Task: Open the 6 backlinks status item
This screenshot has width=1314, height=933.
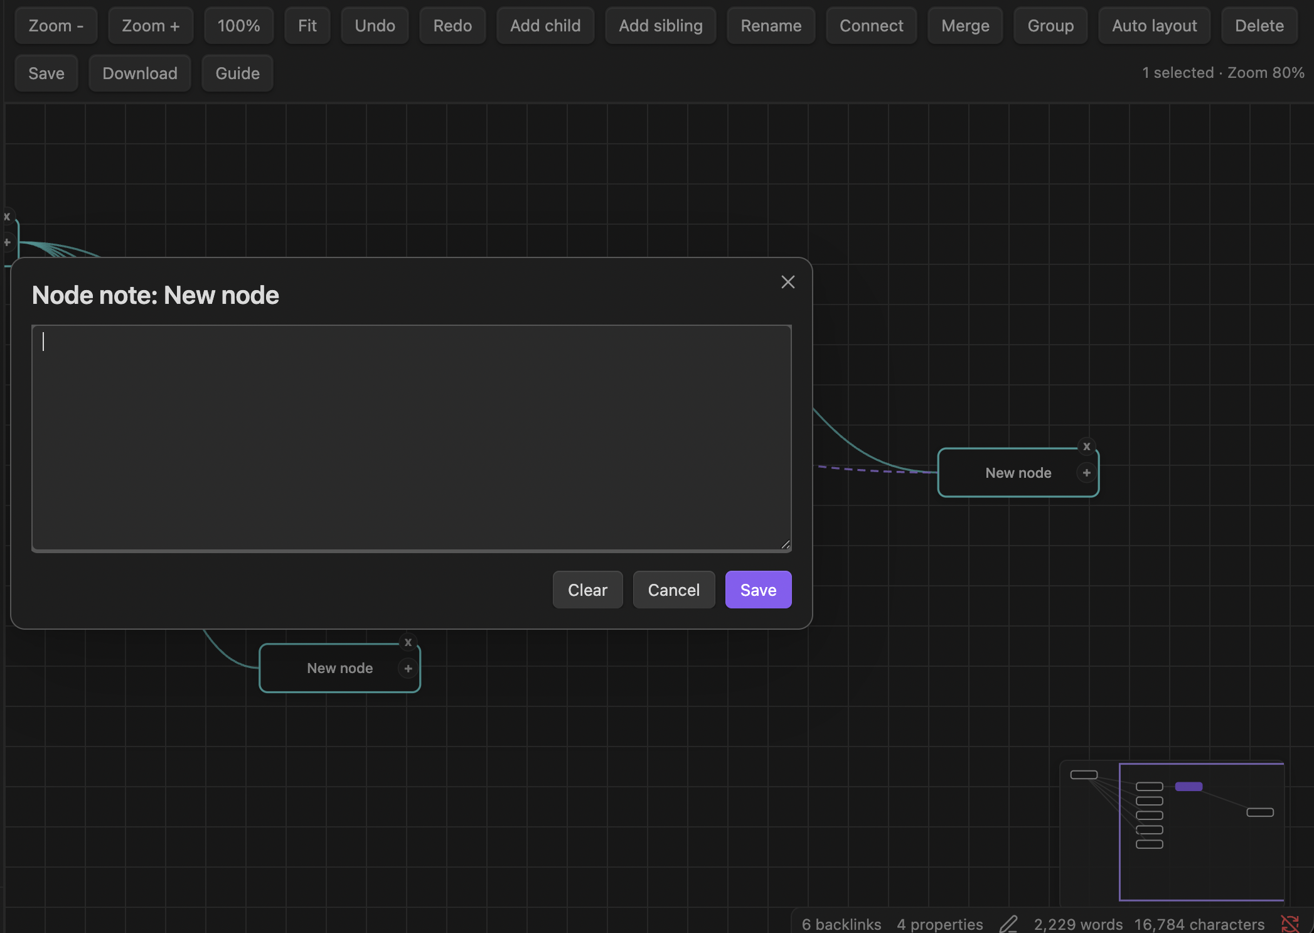Action: tap(841, 924)
